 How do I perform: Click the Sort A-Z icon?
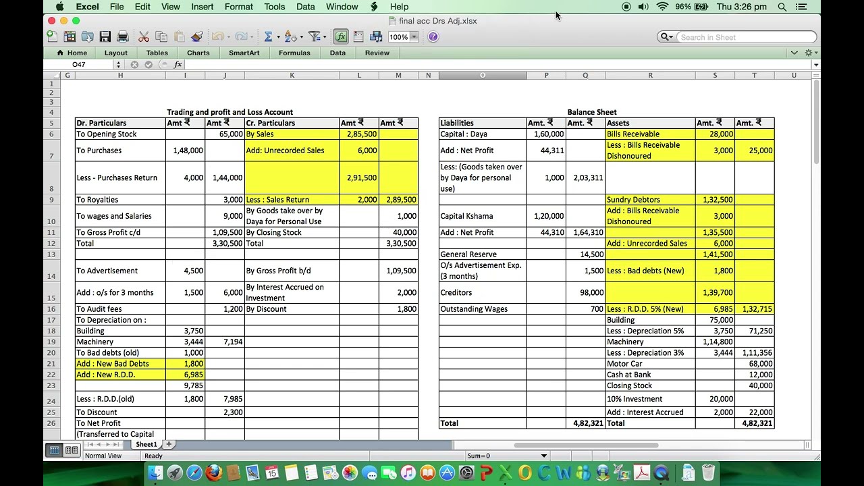pos(290,36)
